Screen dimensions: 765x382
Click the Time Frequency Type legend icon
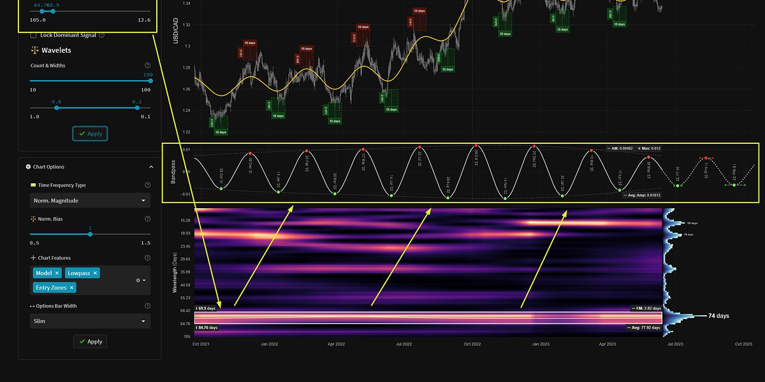click(33, 183)
